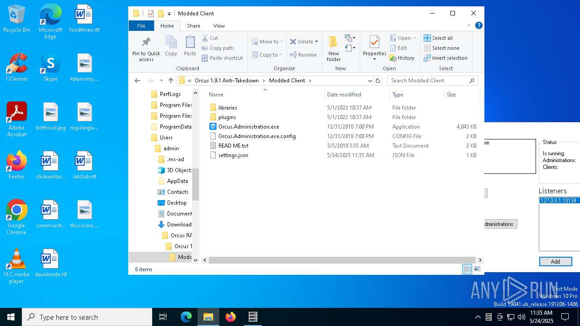Switch to Details view layout button
Screen dimensions: 580x326
tap(467, 269)
